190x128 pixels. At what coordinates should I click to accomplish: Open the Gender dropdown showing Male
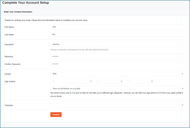tap(117, 74)
